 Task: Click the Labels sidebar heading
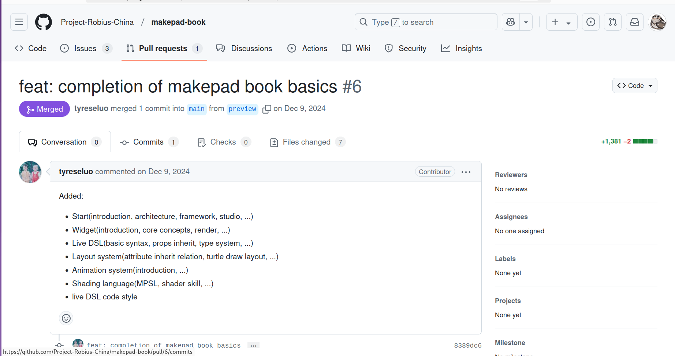tap(505, 259)
